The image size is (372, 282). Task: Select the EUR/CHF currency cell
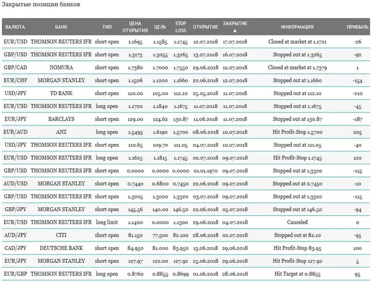click(x=16, y=80)
